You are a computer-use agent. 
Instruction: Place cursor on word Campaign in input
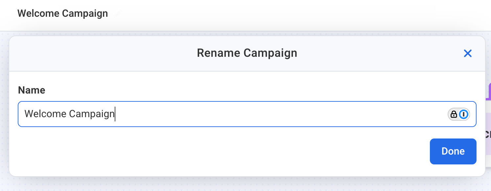[x=91, y=114]
